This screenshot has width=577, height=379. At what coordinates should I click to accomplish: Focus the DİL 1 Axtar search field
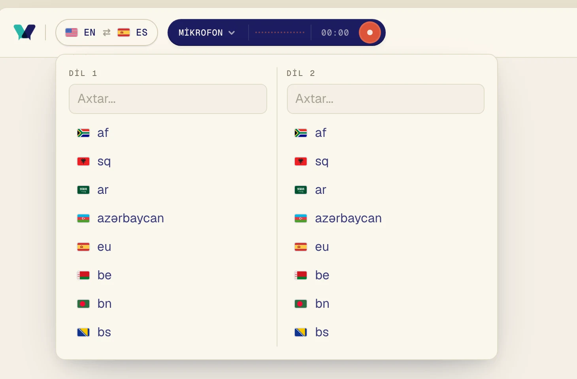(x=168, y=99)
